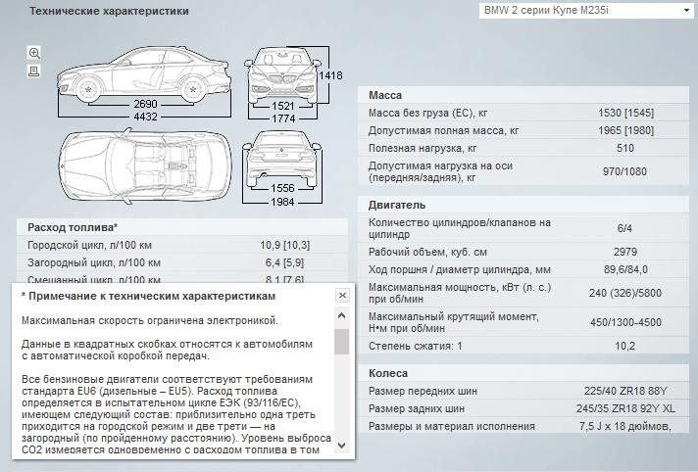The width and height of the screenshot is (698, 472).
Task: Click the Двигатель section heading
Action: (397, 205)
